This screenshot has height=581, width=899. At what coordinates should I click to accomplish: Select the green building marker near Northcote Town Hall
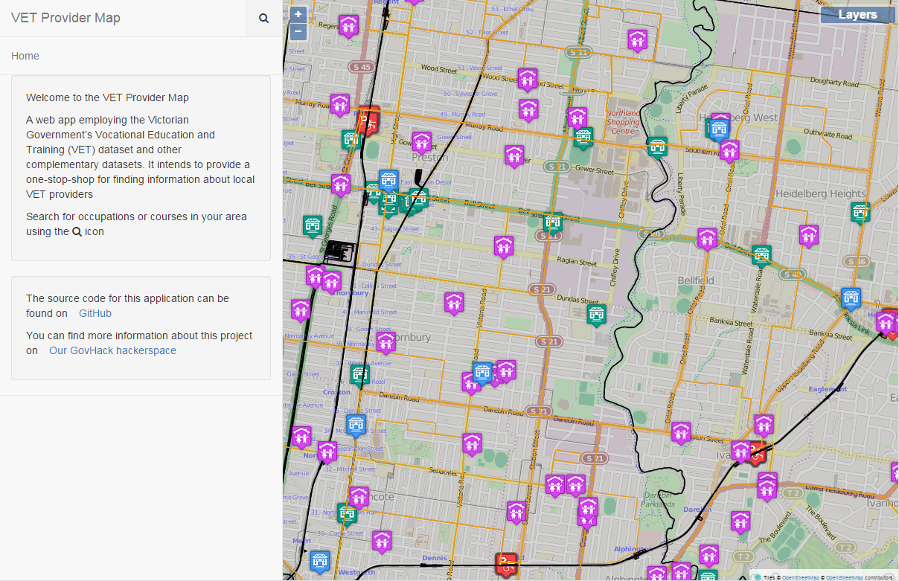(346, 514)
